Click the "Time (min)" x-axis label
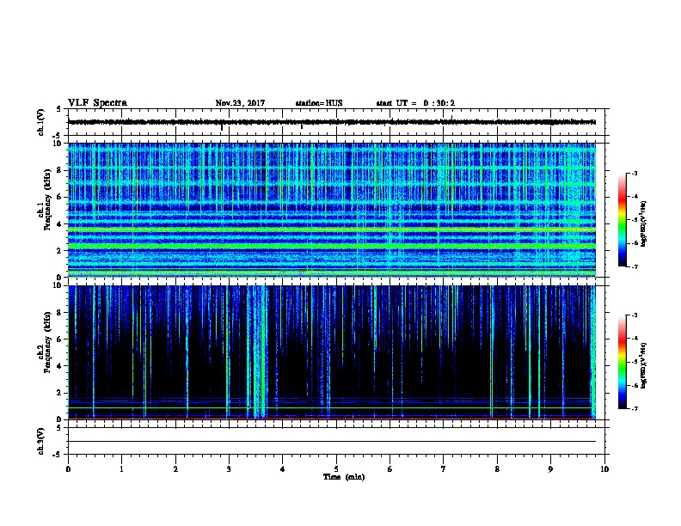681x526 pixels. click(x=344, y=477)
